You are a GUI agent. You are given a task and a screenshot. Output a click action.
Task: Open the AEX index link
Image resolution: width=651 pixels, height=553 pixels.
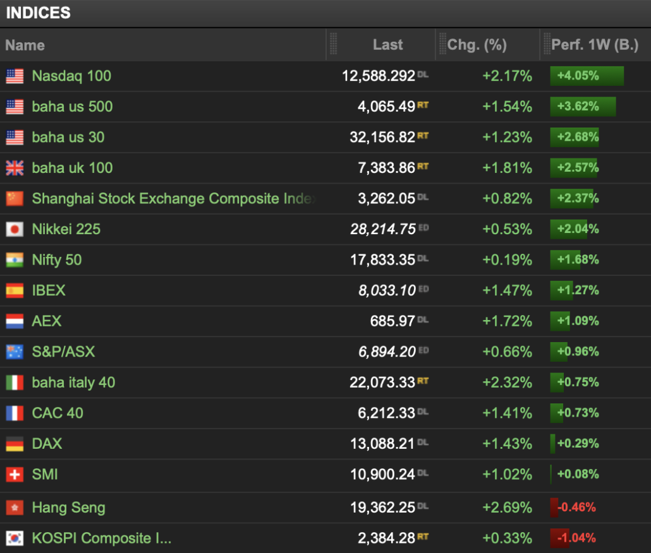47,321
